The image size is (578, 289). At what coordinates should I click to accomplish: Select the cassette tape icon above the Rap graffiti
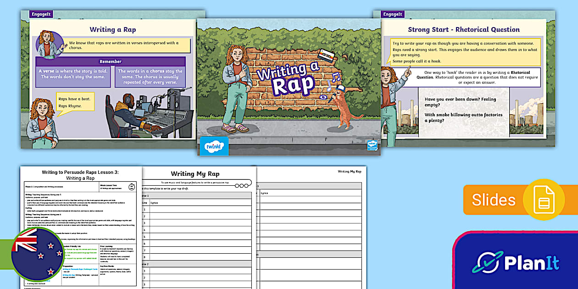pos(326,55)
